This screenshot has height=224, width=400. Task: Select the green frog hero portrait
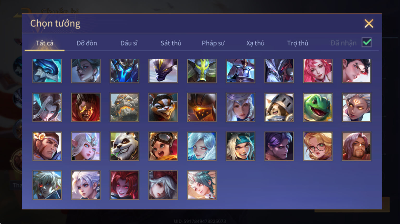pyautogui.click(x=318, y=107)
